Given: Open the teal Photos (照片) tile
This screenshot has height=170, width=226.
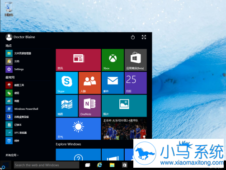Looking at the screenshot, I should click(124, 106).
